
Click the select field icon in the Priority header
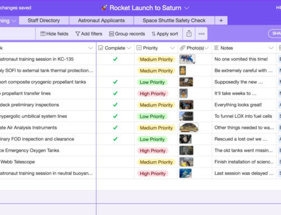pos(139,48)
